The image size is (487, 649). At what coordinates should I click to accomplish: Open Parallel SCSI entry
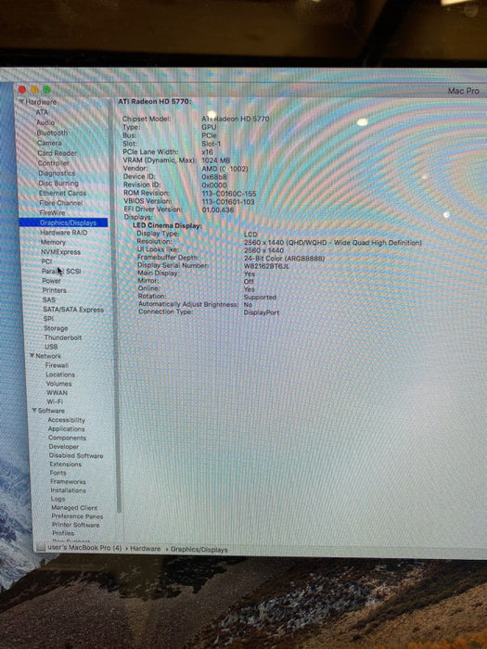[61, 271]
